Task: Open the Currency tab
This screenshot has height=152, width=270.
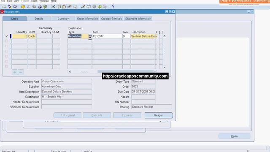Action: (63, 19)
